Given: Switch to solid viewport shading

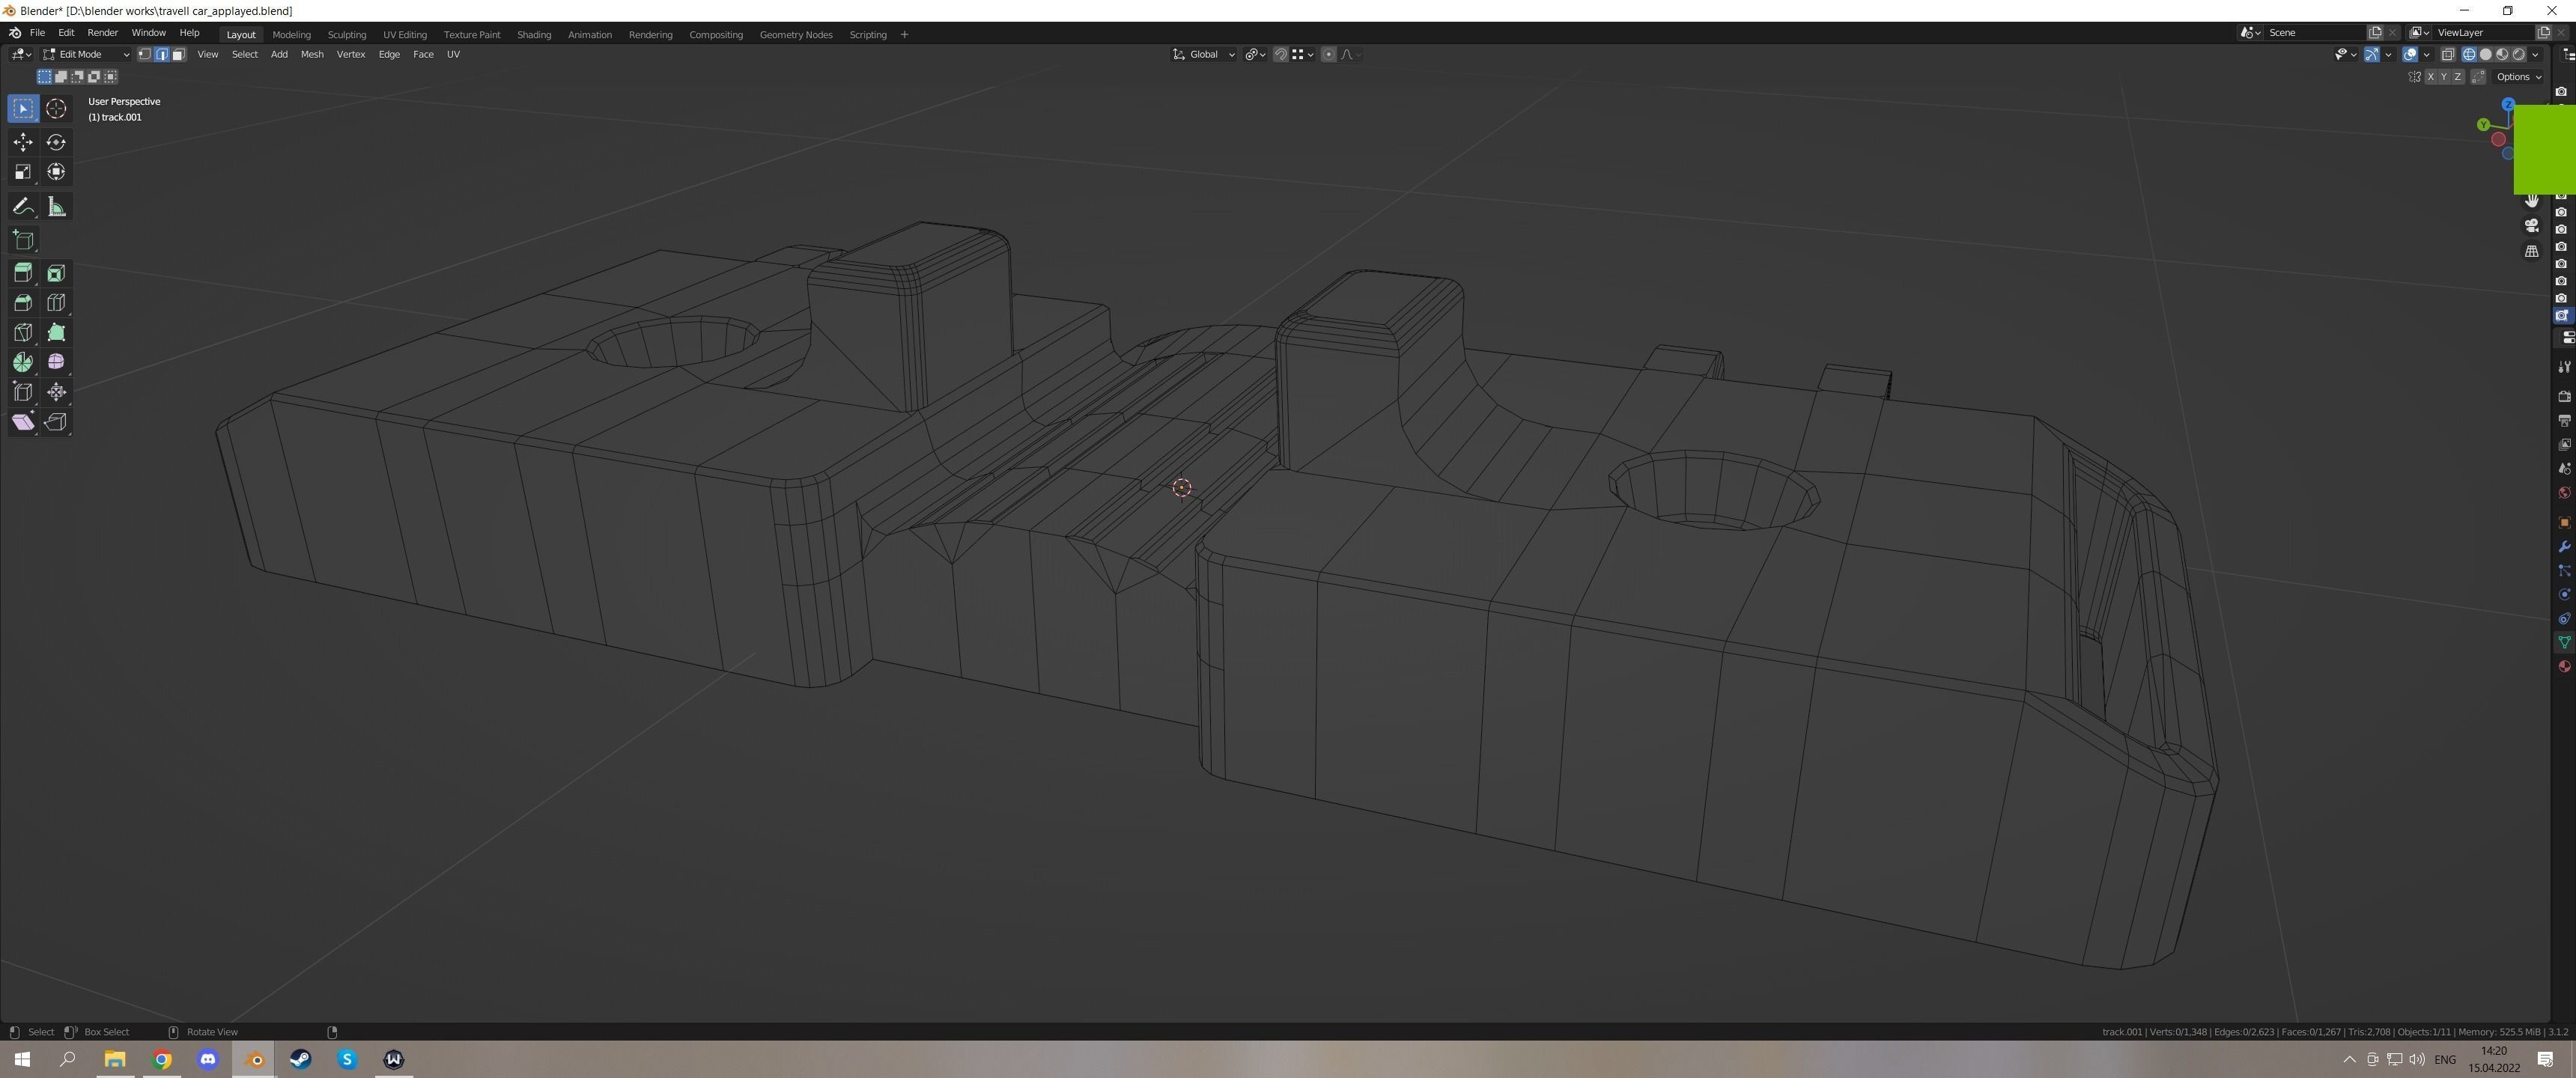Looking at the screenshot, I should coord(2485,55).
